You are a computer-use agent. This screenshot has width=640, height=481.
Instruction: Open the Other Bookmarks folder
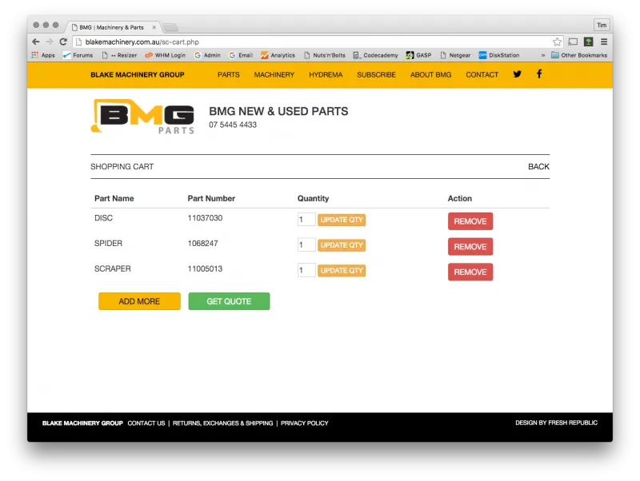tap(579, 55)
